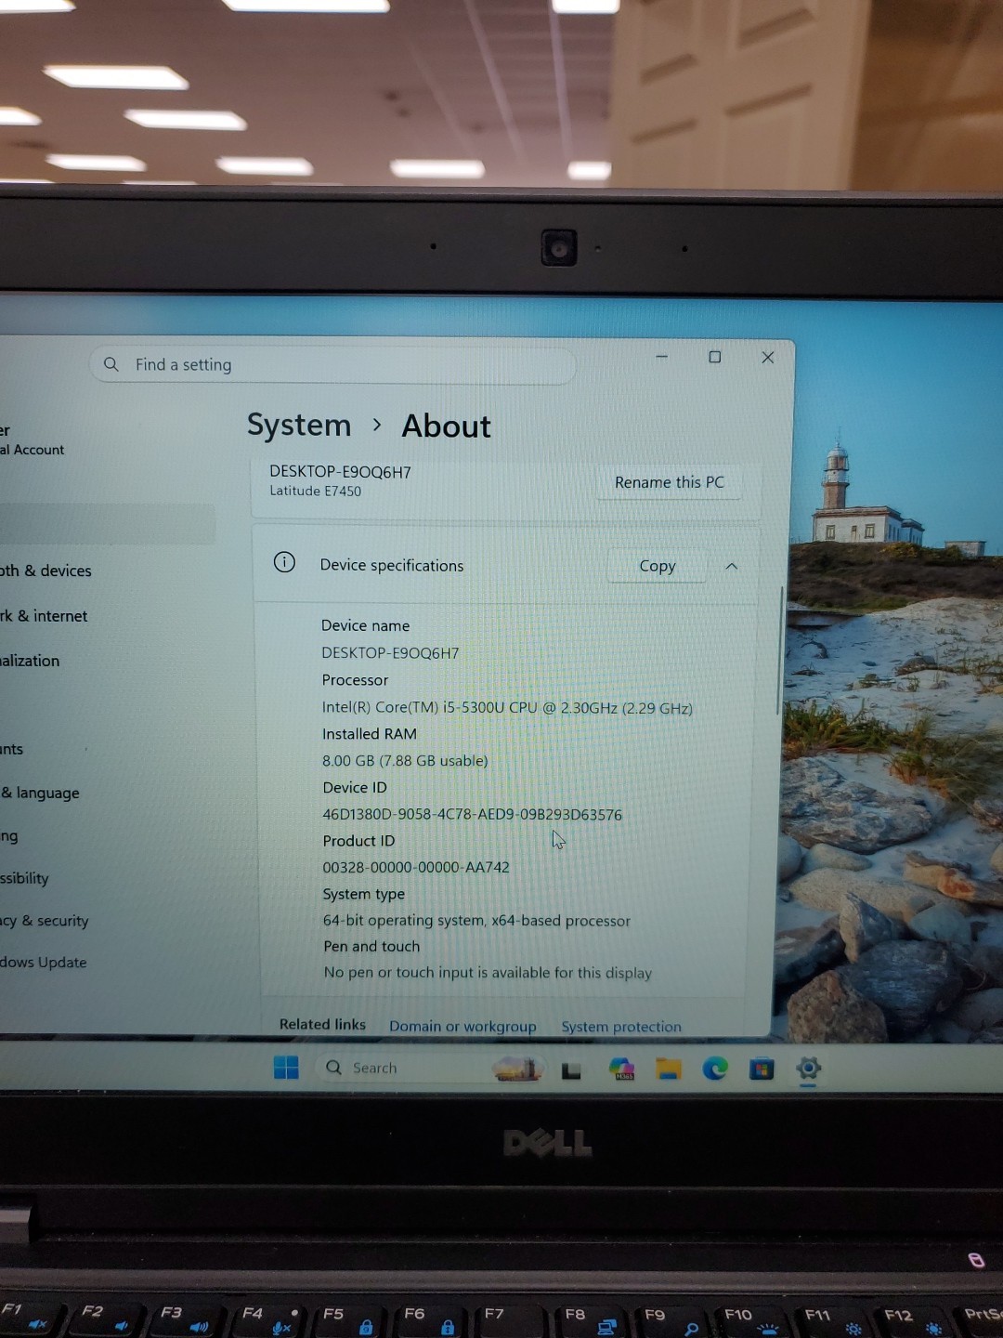This screenshot has width=1003, height=1338.
Task: Click the 64-bit operating system text
Action: coord(476,920)
